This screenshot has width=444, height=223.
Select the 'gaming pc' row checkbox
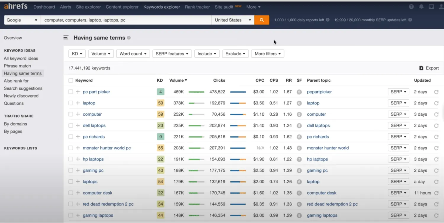(x=70, y=170)
